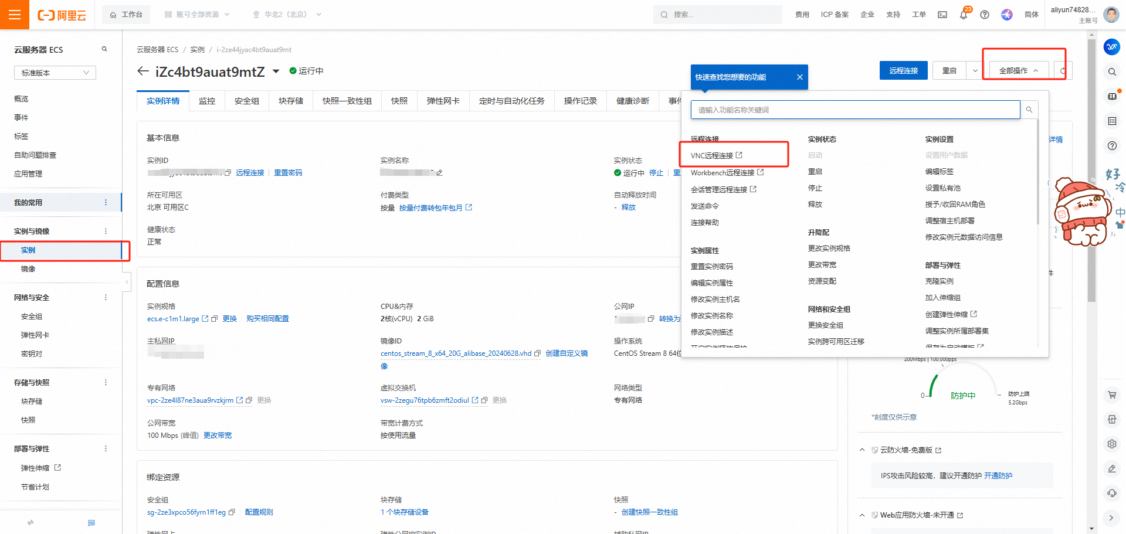Go back using the arrow beside instance name
This screenshot has height=534, width=1126.
tap(143, 71)
